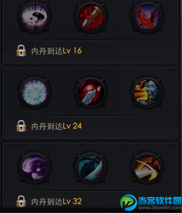Click the green-blue downkr logo icon

(x=128, y=203)
